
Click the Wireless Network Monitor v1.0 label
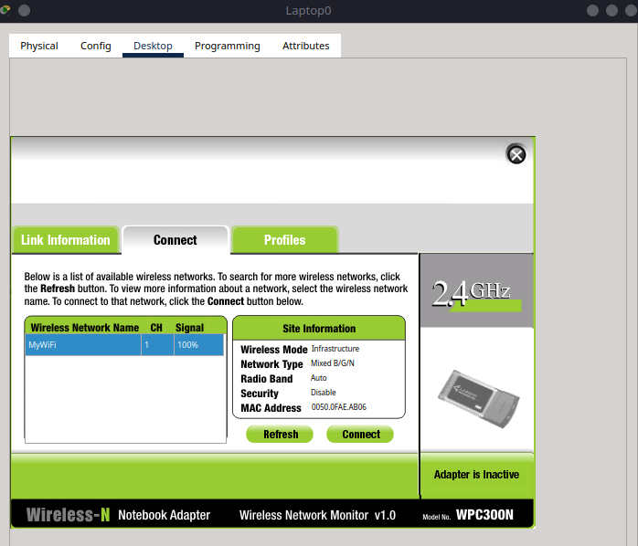317,515
